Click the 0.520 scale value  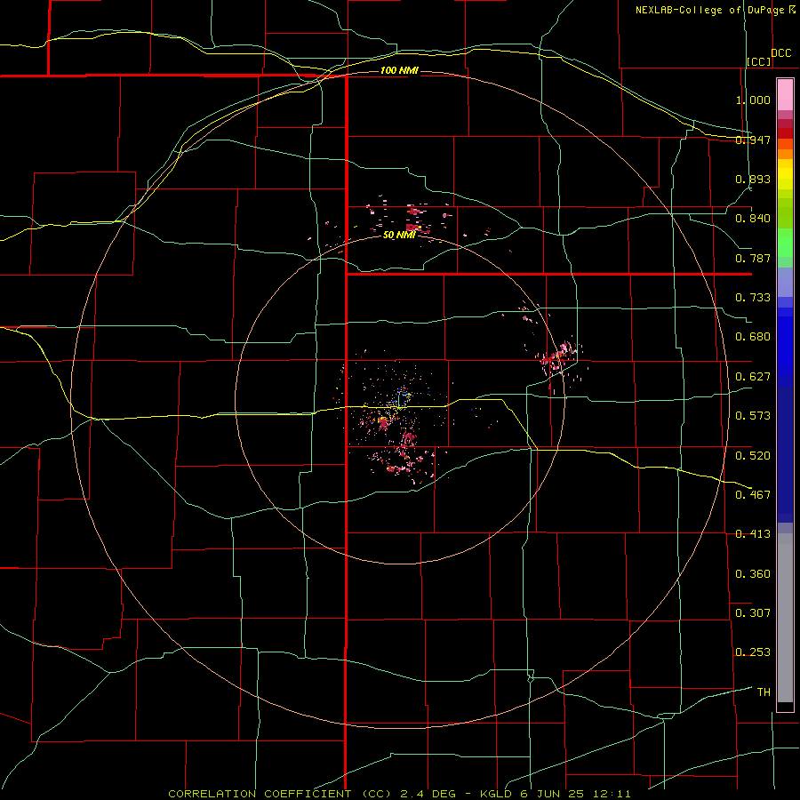click(x=753, y=456)
